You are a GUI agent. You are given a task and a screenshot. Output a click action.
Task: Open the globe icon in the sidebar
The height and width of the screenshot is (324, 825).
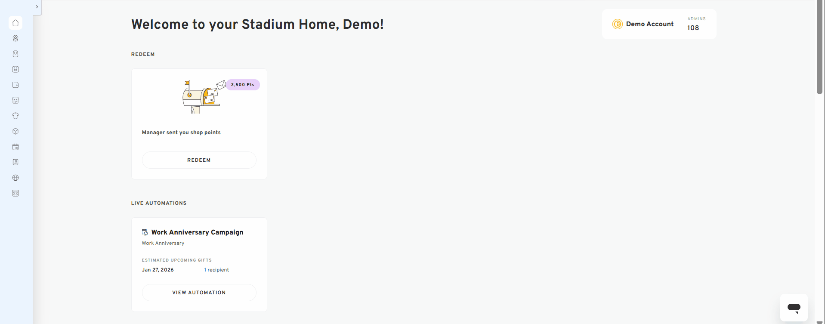[x=15, y=178]
